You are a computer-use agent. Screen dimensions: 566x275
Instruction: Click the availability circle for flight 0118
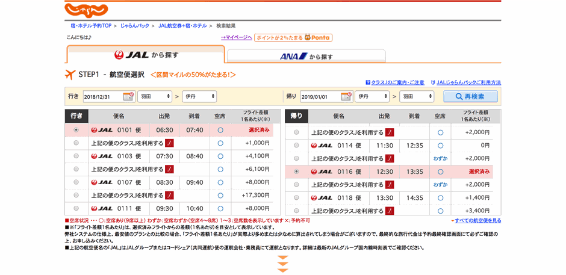click(x=440, y=198)
